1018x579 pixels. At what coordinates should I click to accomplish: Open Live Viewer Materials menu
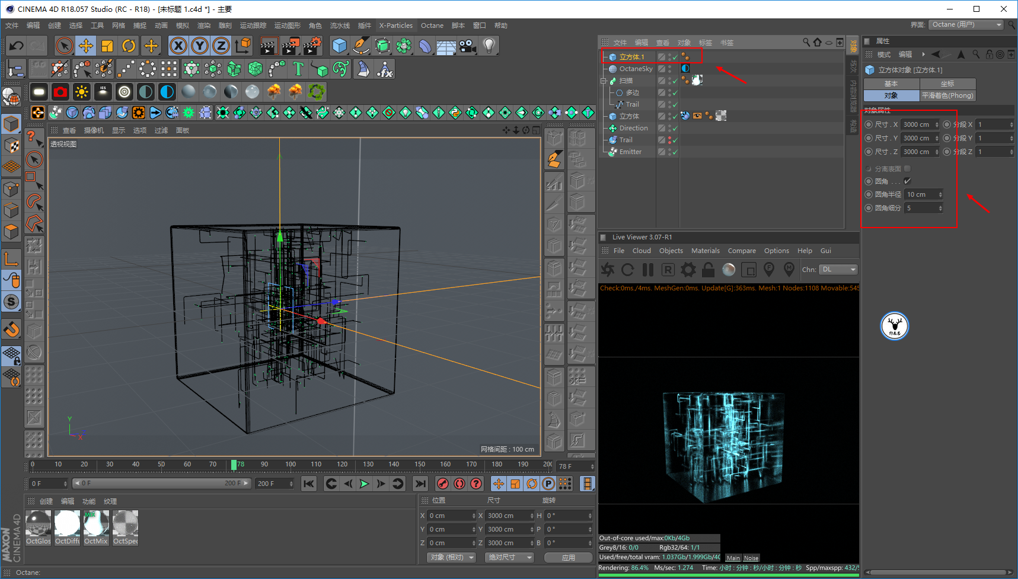pyautogui.click(x=706, y=251)
